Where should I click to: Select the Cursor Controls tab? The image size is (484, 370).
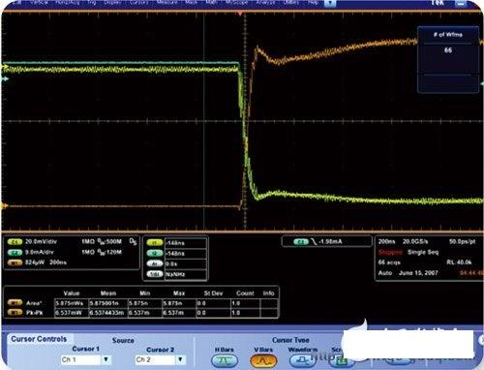pos(39,339)
